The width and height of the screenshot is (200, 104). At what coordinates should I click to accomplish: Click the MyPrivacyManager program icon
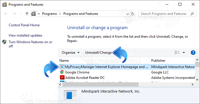coord(62,67)
